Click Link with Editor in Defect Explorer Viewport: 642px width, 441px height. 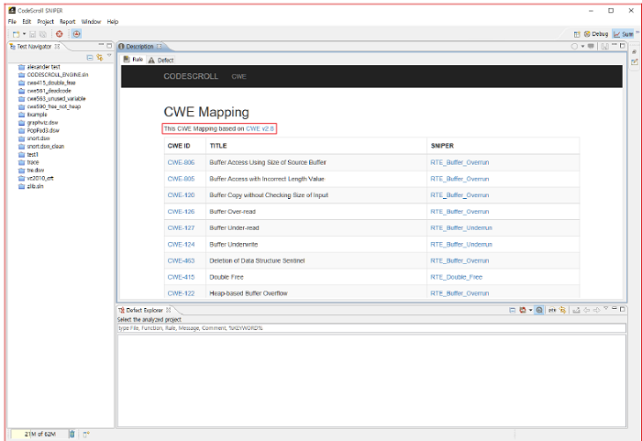(x=562, y=310)
